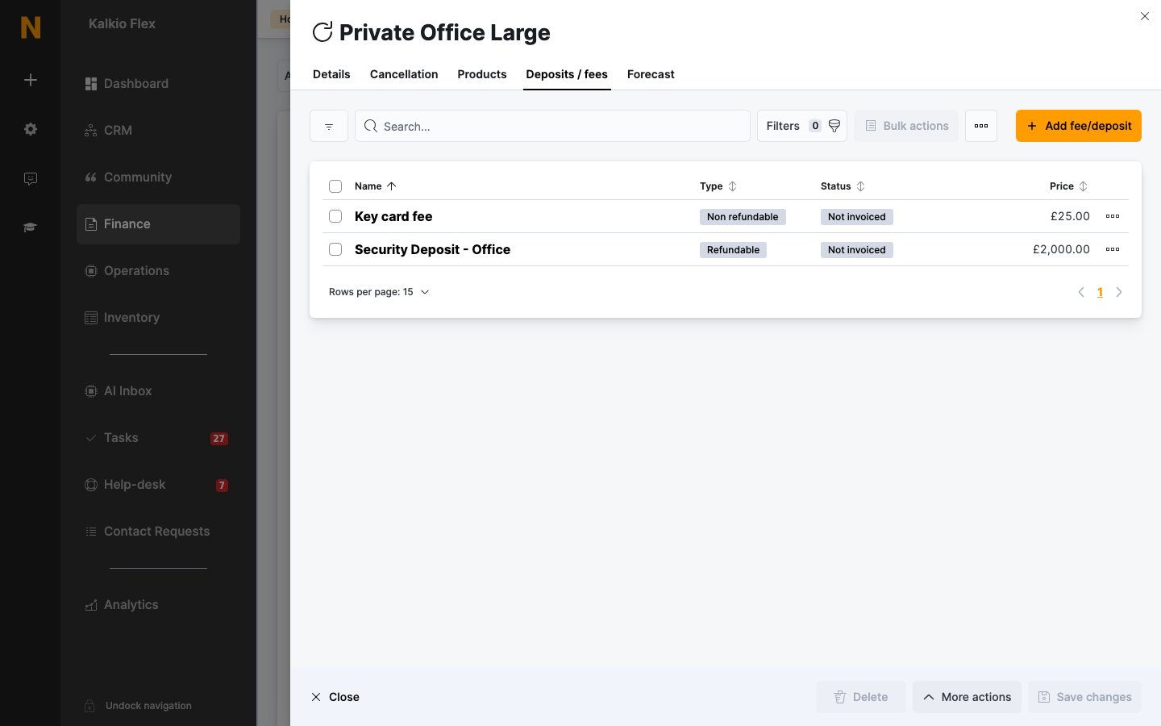The image size is (1161, 726).
Task: Toggle Name column sort order
Action: (x=376, y=186)
